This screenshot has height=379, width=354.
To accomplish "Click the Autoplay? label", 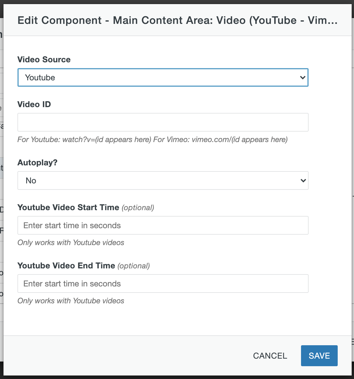I will [x=37, y=162].
